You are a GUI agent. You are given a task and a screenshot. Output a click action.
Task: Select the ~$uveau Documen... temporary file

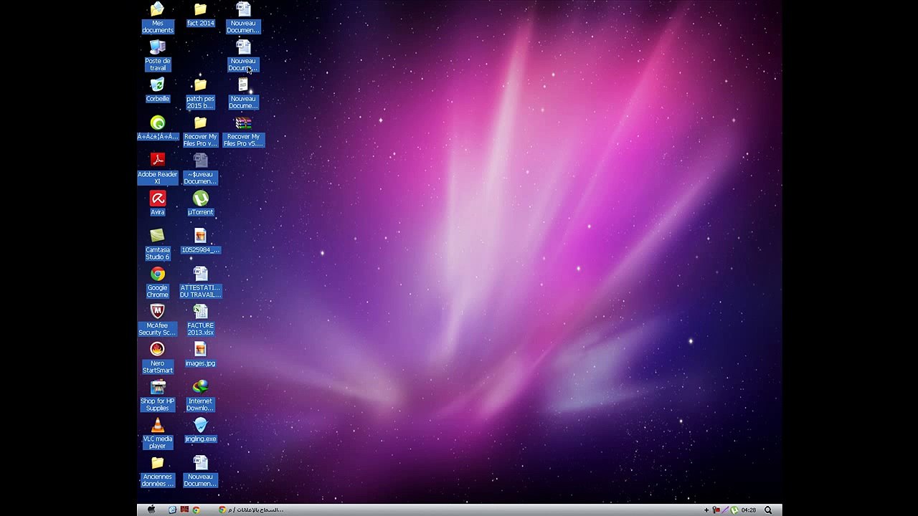click(x=200, y=170)
